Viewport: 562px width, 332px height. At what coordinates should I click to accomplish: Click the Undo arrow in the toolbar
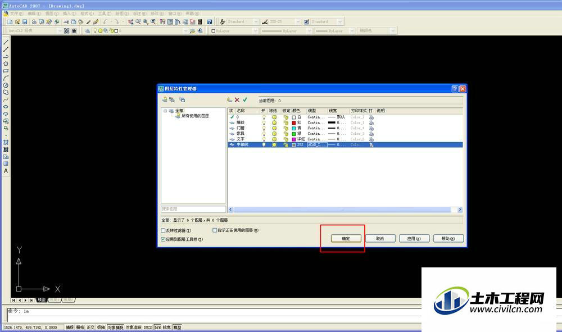click(x=106, y=22)
